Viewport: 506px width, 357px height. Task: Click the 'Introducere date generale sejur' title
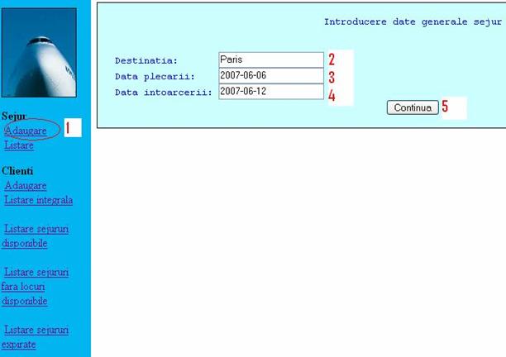413,22
